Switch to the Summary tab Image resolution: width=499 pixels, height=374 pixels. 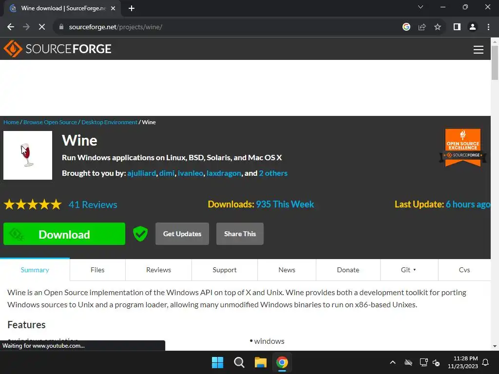point(35,270)
